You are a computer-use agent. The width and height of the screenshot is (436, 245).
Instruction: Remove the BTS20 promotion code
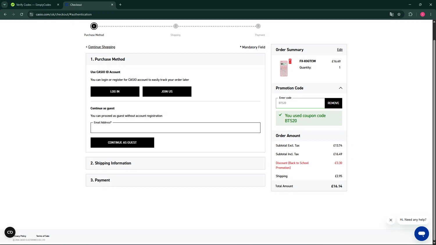[x=333, y=103]
